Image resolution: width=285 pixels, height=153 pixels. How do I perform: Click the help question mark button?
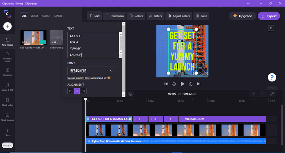tap(272, 77)
